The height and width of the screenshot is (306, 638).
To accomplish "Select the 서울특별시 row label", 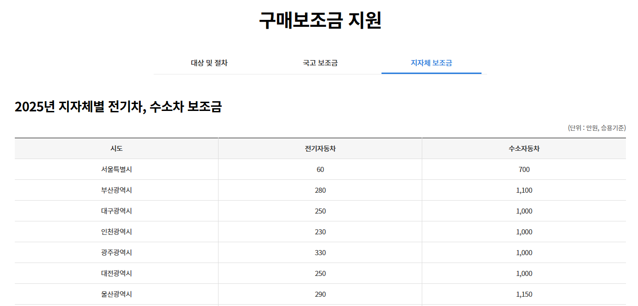I will (116, 170).
